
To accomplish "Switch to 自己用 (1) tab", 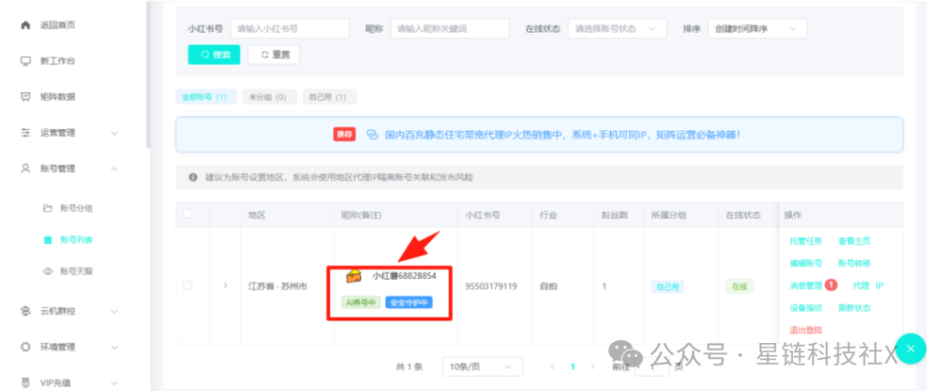I will 330,97.
